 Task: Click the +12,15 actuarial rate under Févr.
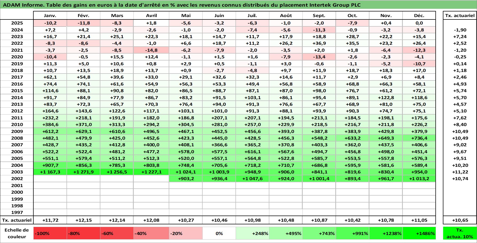click(83, 220)
